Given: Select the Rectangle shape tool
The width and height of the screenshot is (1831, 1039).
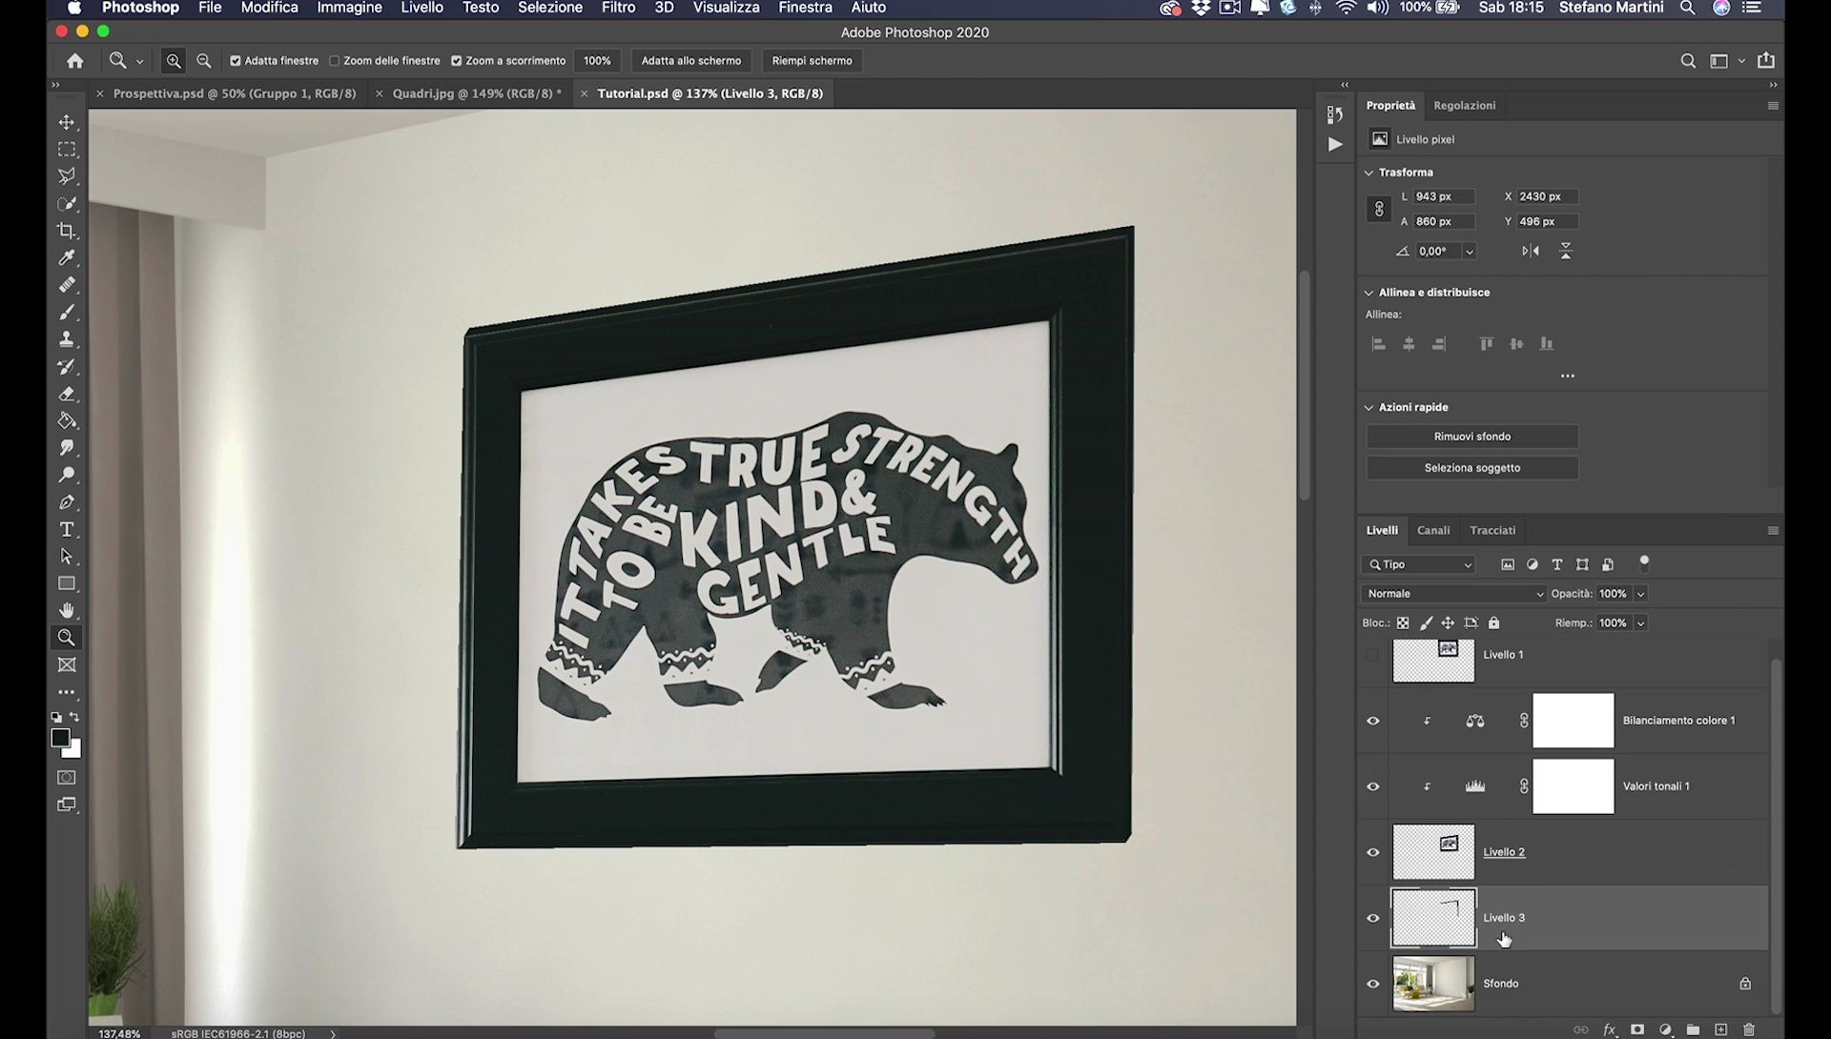Looking at the screenshot, I should (x=67, y=583).
